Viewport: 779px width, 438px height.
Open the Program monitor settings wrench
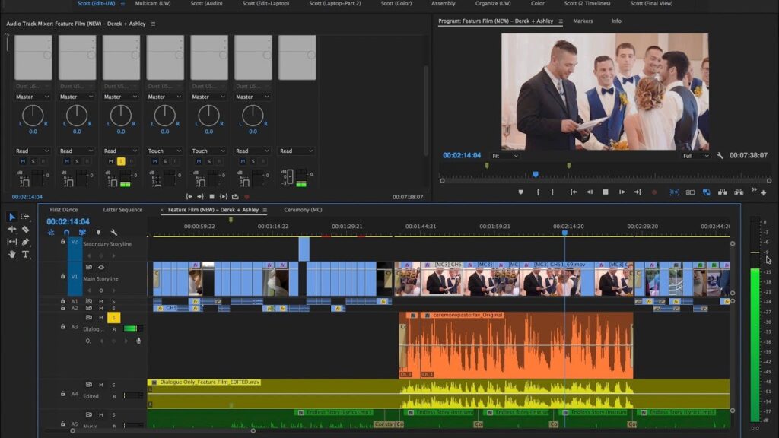(x=720, y=156)
